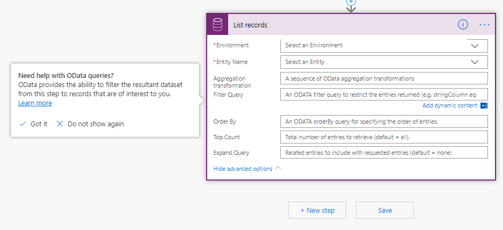Viewport: 503px width, 230px height.
Task: Click the Do not show again X icon
Action: (x=60, y=124)
